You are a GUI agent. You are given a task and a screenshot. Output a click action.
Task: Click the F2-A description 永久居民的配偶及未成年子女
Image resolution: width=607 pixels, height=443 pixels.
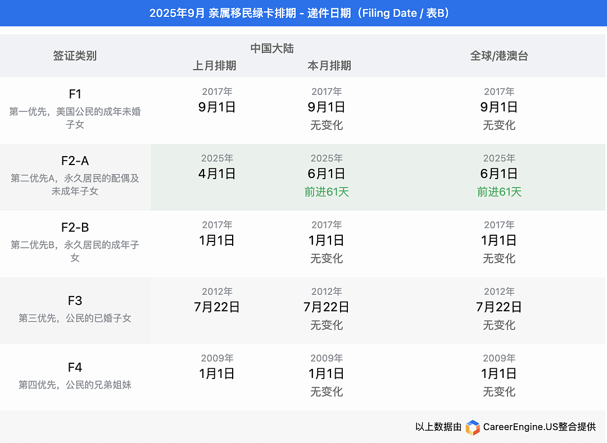[x=75, y=184]
